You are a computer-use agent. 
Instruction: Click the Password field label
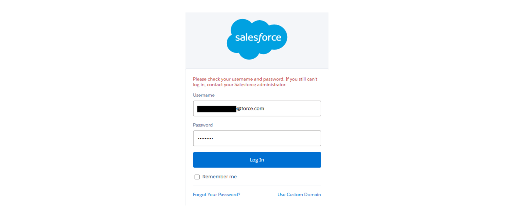click(203, 125)
